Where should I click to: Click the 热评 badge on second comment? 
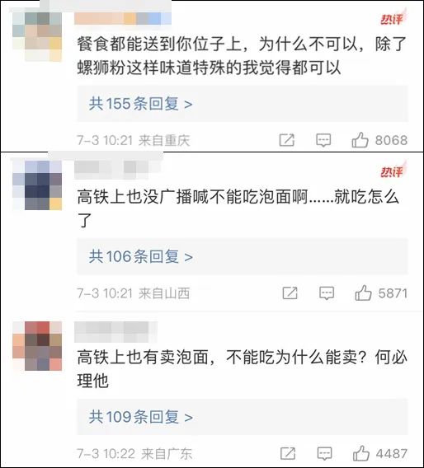pyautogui.click(x=393, y=171)
